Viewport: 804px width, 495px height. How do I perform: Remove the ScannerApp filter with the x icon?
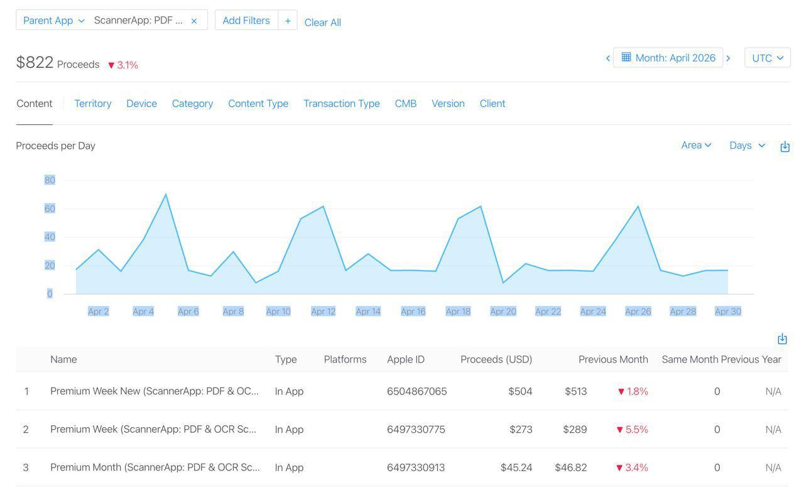click(x=194, y=21)
